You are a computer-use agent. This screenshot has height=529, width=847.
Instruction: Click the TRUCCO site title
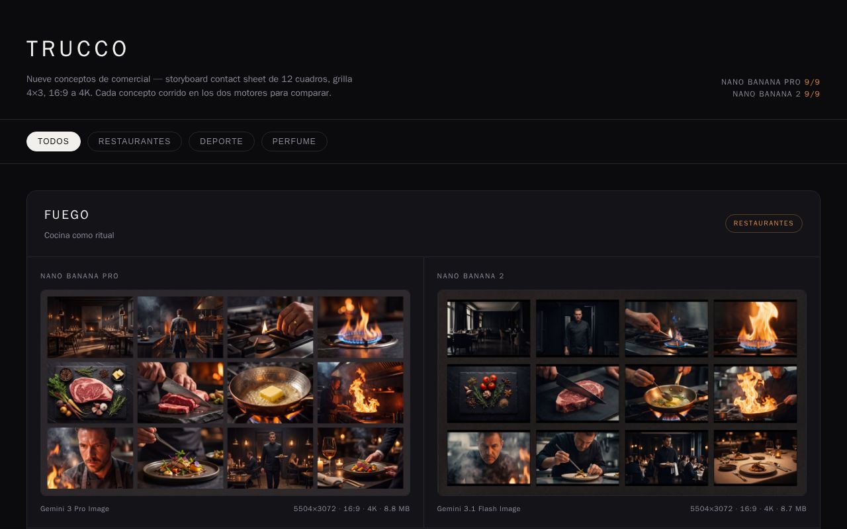pos(77,49)
